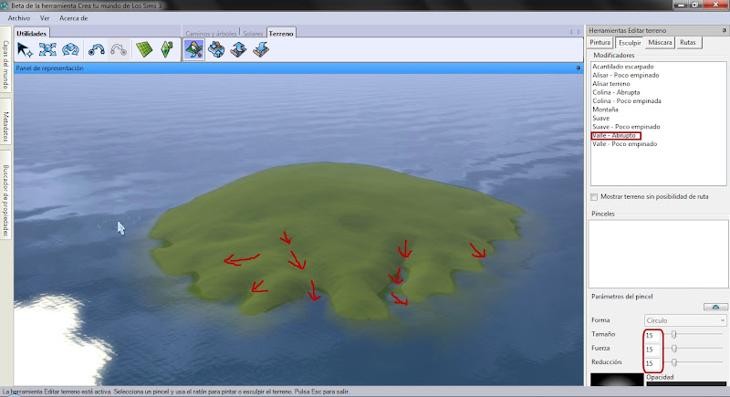Collapse Parámetros del pincel with arrow button

tap(715, 307)
